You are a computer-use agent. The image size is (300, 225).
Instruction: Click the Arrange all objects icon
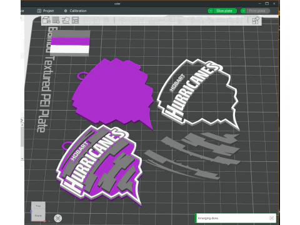coord(75,20)
